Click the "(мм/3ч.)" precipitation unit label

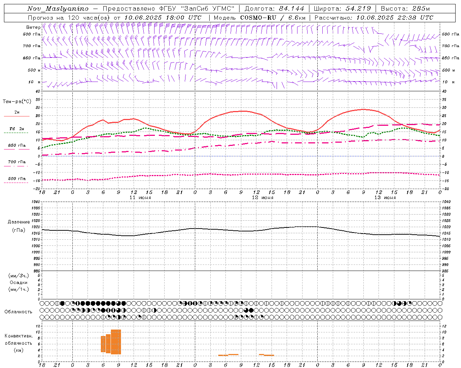pyautogui.click(x=19, y=276)
